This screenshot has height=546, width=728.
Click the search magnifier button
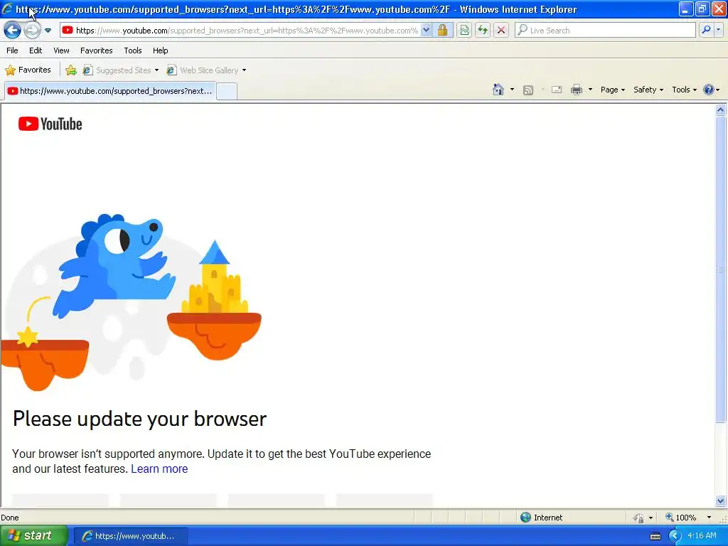click(706, 31)
